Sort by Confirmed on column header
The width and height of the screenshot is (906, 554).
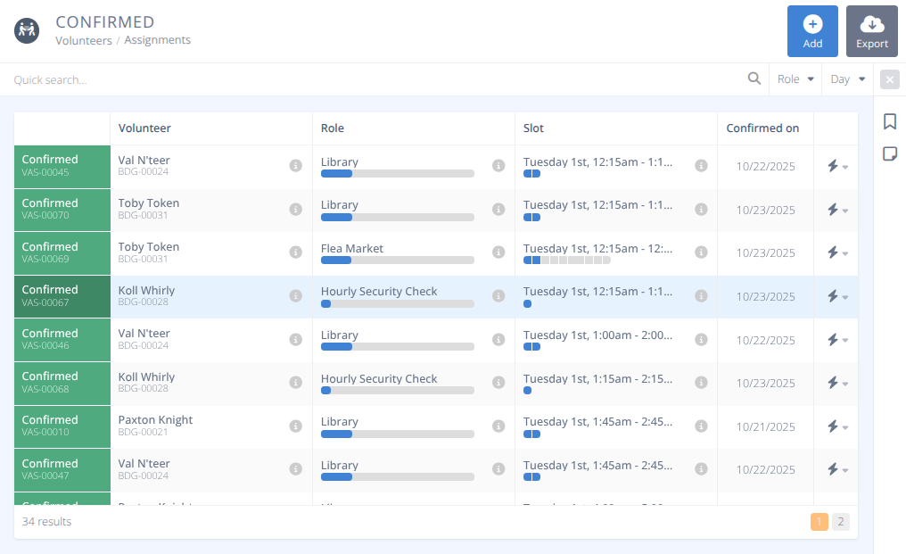[x=762, y=128]
